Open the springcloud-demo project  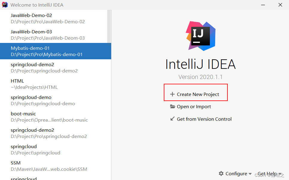56,100
